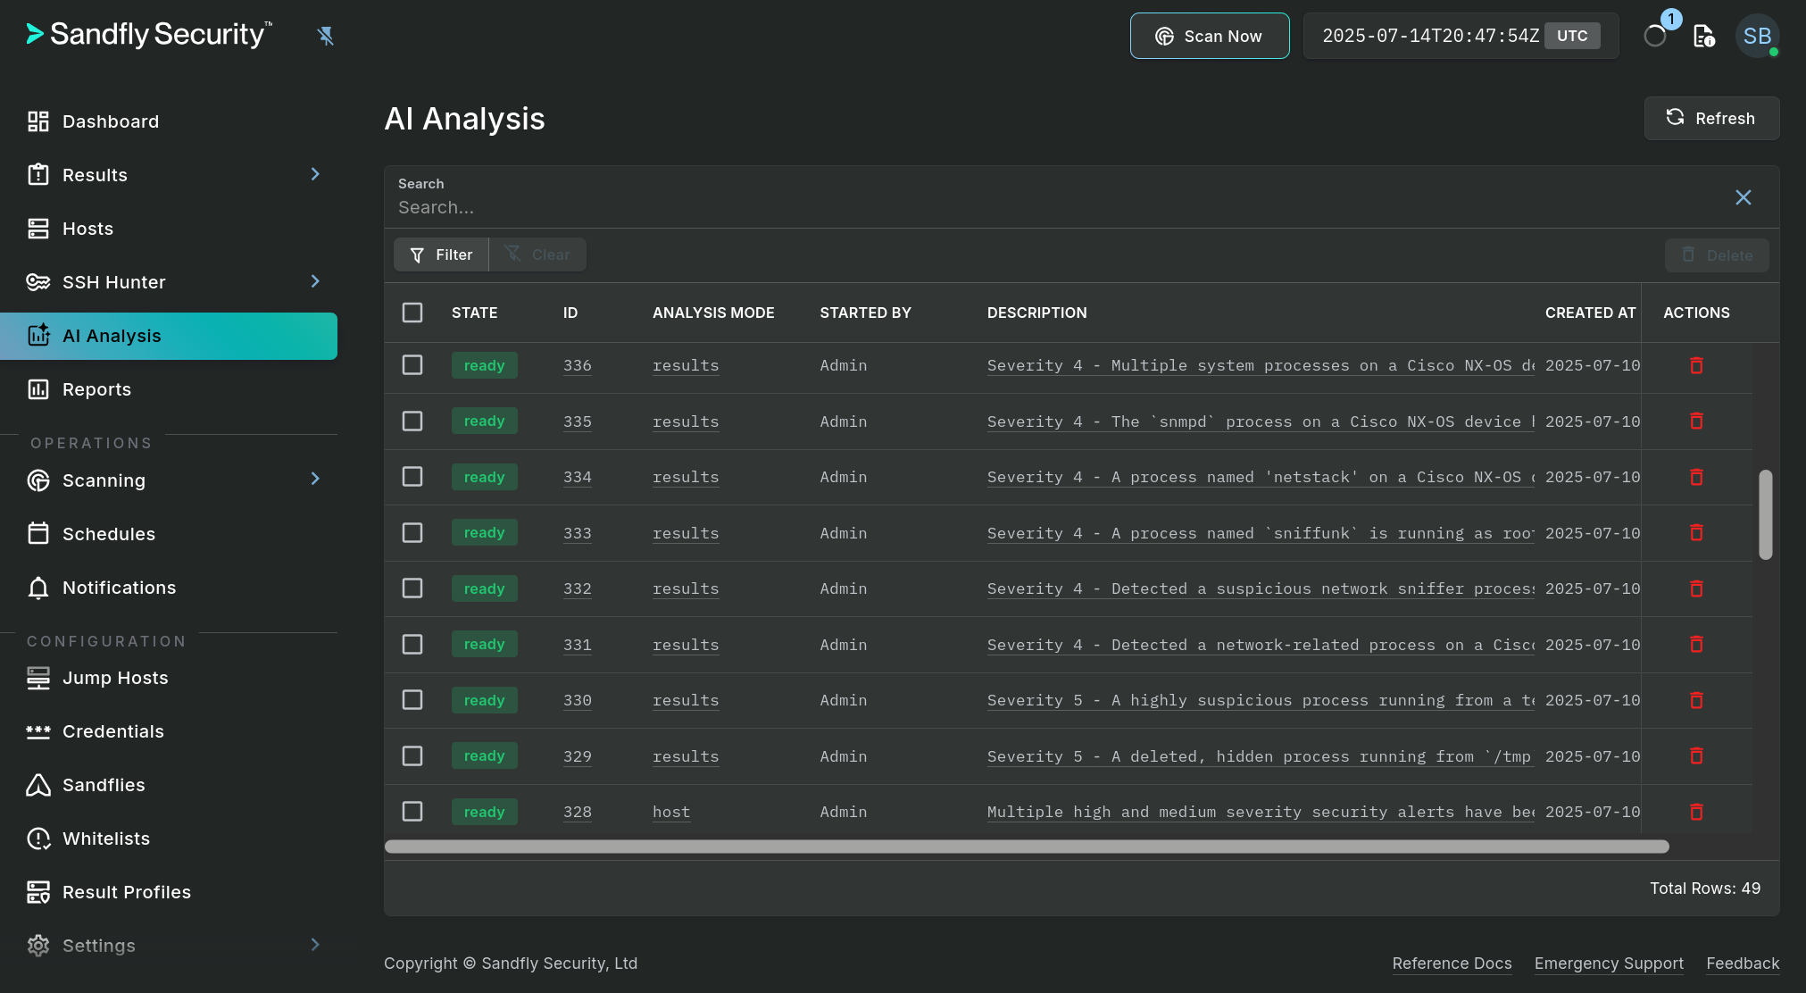Sort by the STATE column header
Image resolution: width=1806 pixels, height=993 pixels.
point(474,313)
